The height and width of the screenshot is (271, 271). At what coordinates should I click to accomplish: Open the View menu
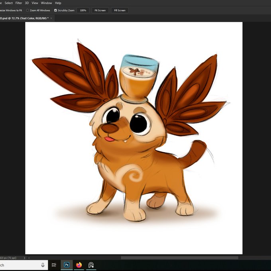tap(35, 3)
